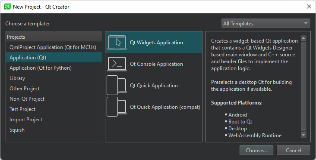The width and height of the screenshot is (316, 160).
Task: Cancel the New Project dialog
Action: pos(293,151)
